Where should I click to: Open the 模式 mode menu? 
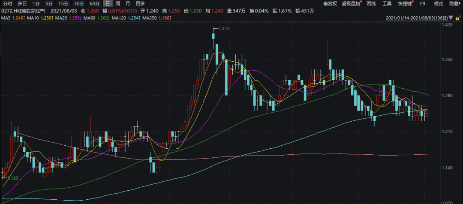pyautogui.click(x=439, y=3)
